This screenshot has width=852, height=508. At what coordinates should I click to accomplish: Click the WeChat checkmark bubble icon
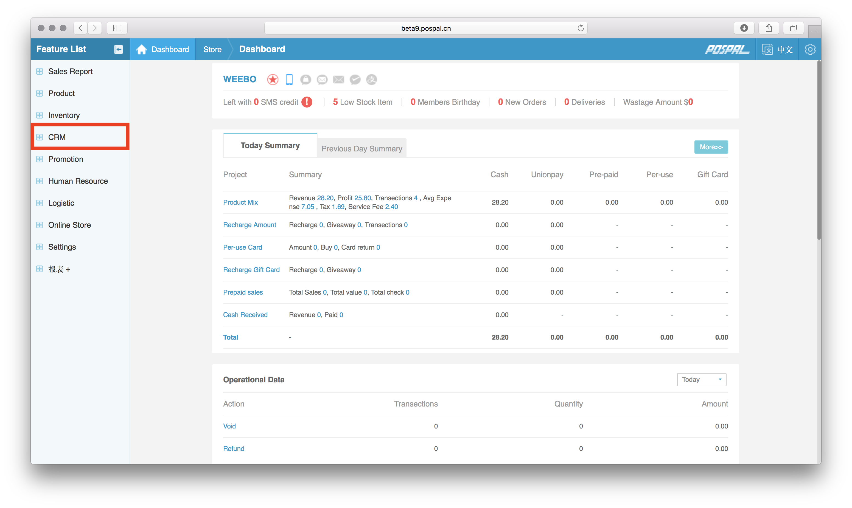point(355,80)
